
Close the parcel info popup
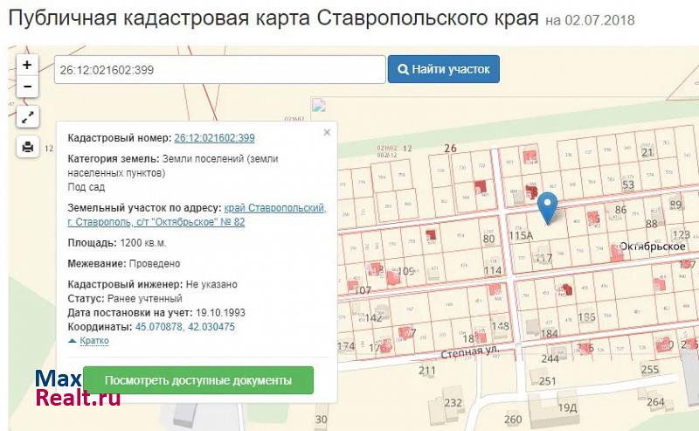327,133
